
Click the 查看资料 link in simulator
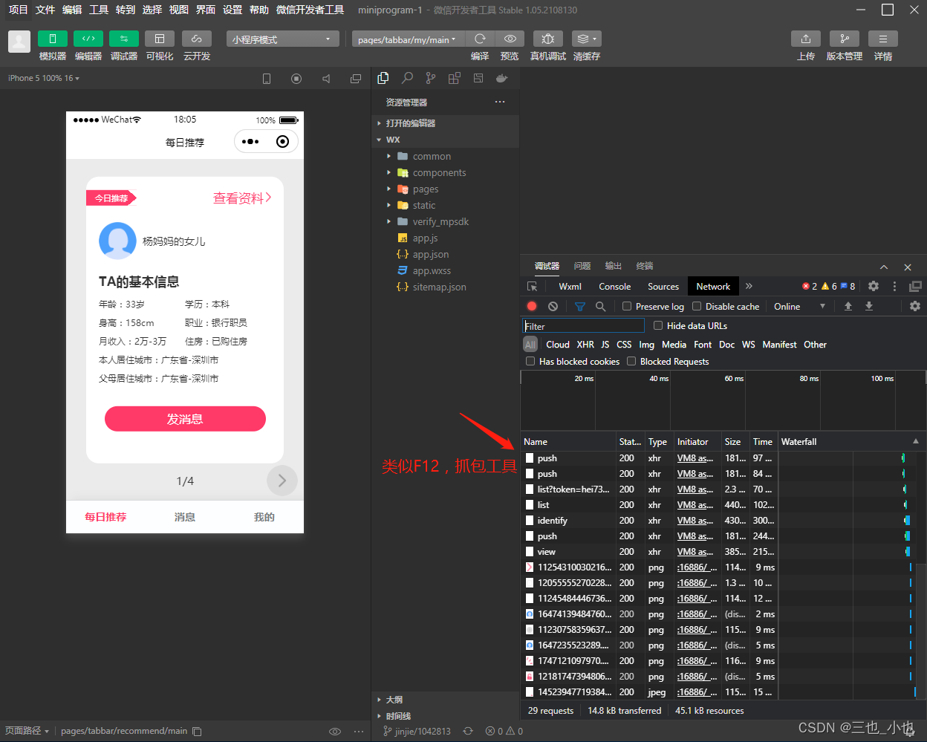coord(242,198)
